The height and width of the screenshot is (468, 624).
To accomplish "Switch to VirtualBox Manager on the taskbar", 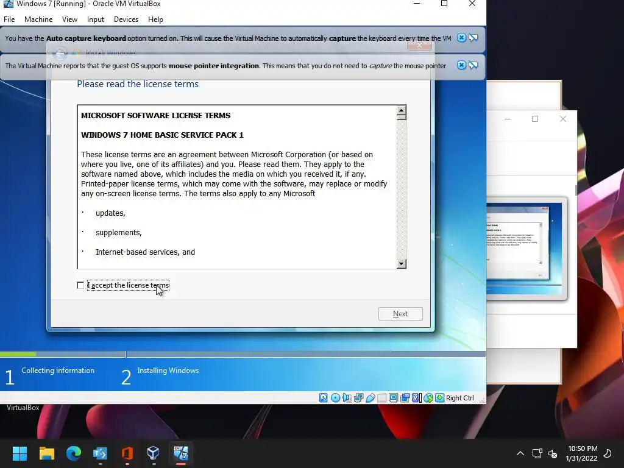I will [x=153, y=453].
